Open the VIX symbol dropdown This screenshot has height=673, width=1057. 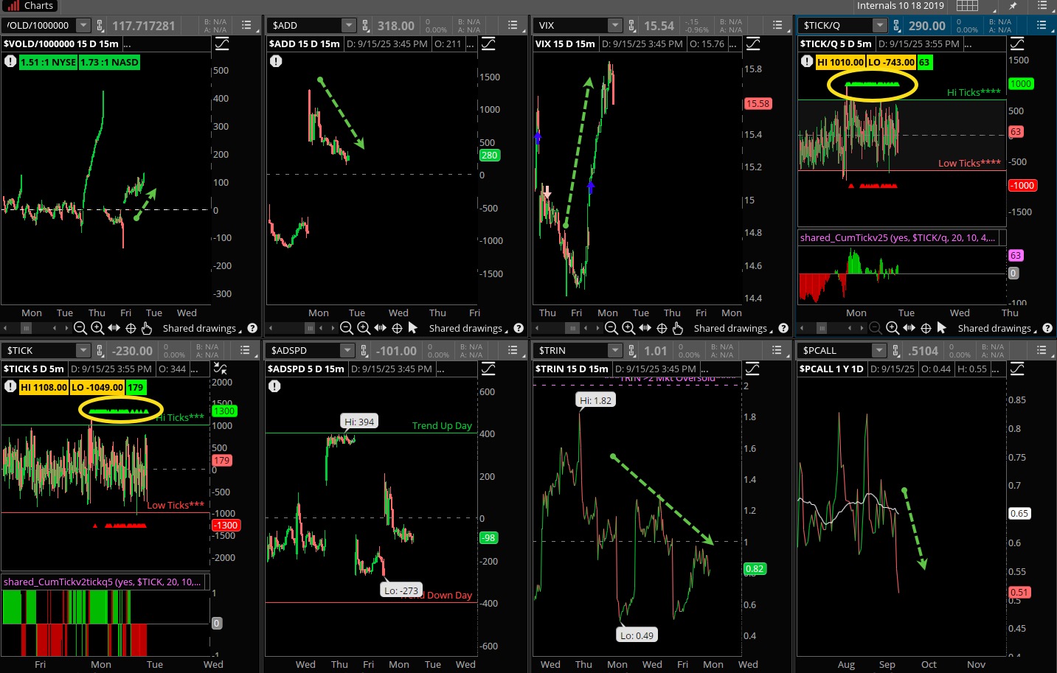click(x=614, y=26)
